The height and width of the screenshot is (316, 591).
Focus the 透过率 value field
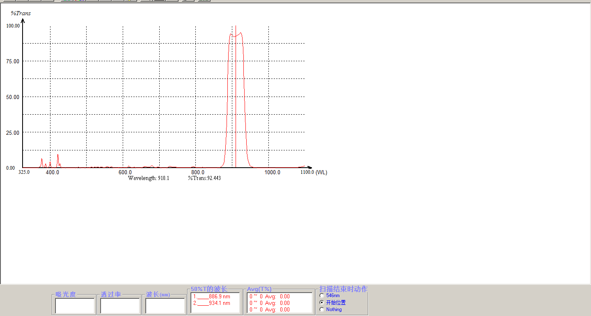click(x=120, y=306)
